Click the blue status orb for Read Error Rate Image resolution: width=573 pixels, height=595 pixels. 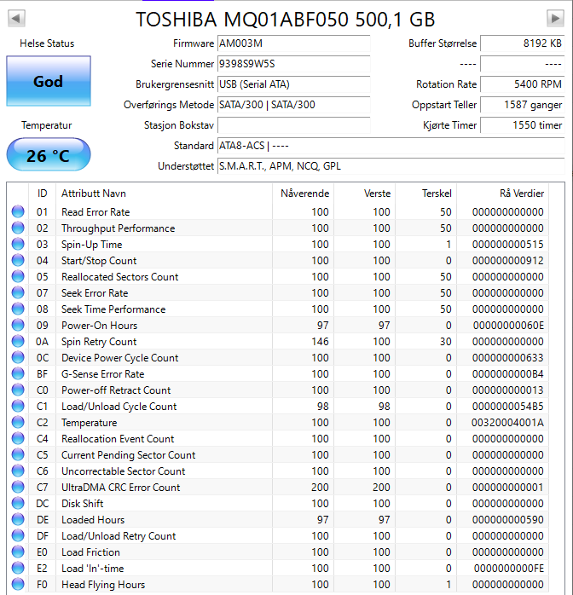point(18,212)
